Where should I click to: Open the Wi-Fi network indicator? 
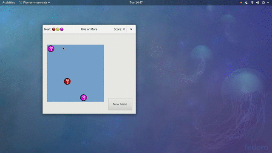[x=252, y=3]
